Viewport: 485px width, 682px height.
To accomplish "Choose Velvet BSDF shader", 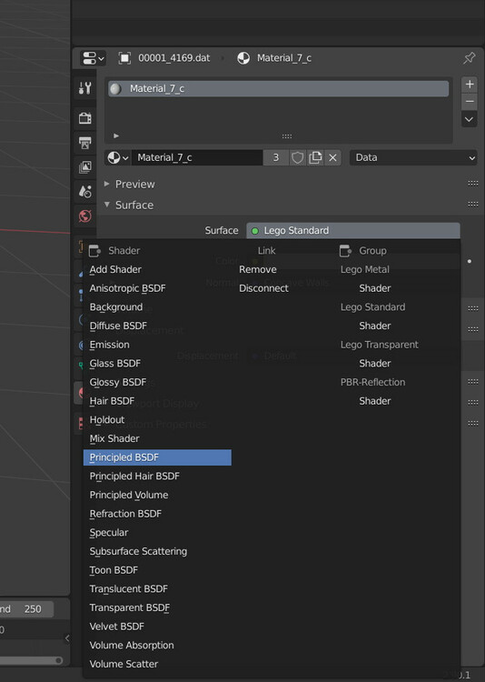I will [157, 627].
